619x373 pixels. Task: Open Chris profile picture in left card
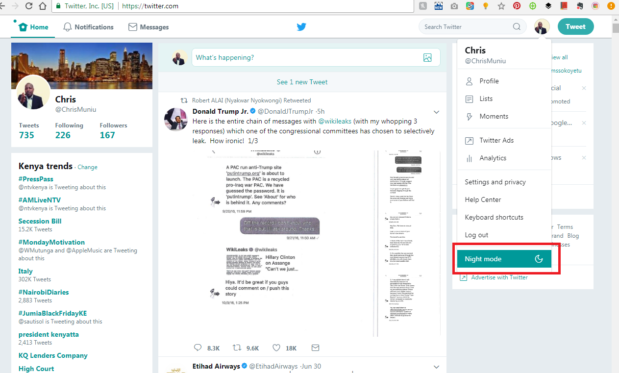33,92
